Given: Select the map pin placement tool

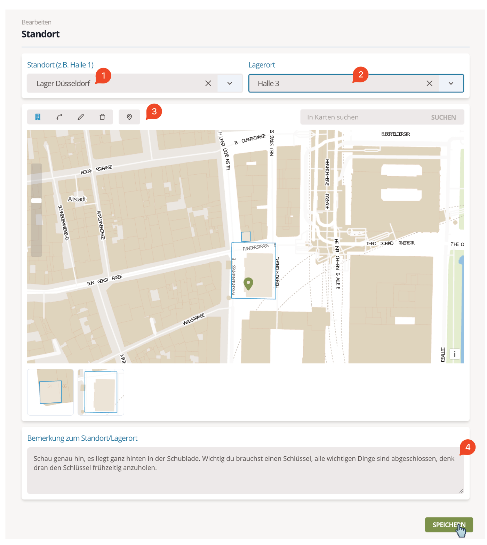Looking at the screenshot, I should point(129,117).
